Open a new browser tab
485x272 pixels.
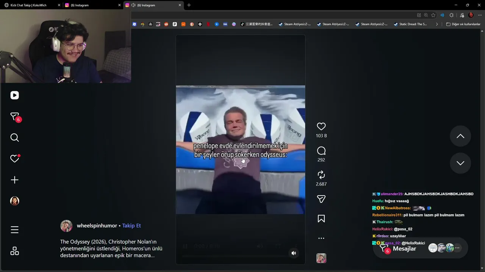189,5
